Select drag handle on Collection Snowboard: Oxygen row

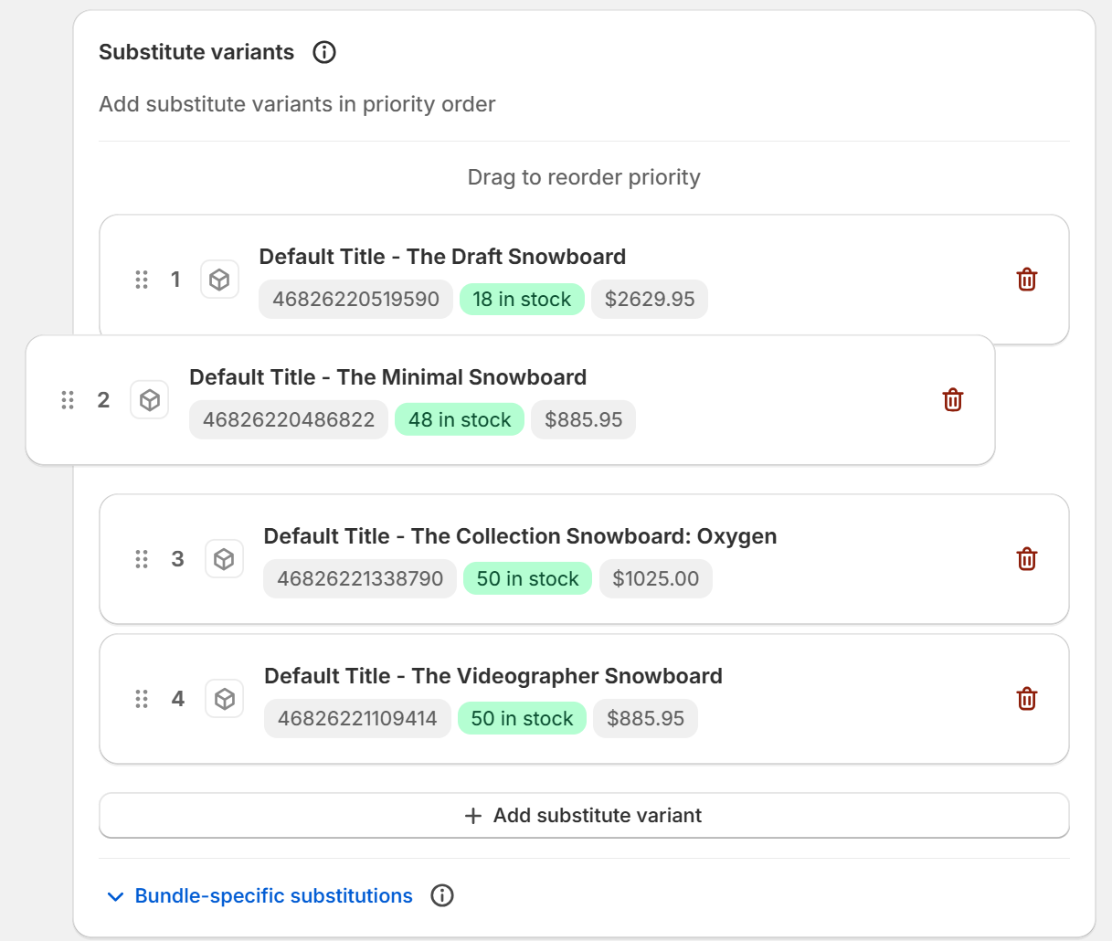[142, 559]
